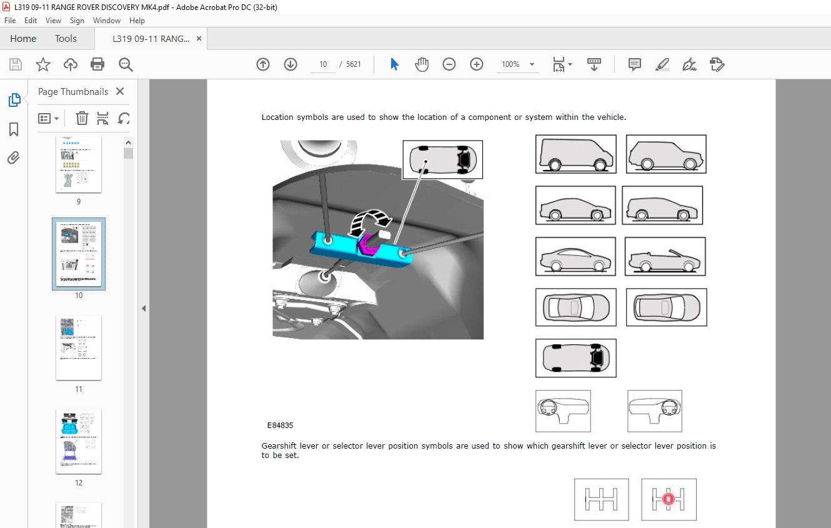Select the page 12 thumbnail
This screenshot has height=528, width=831.
pos(79,442)
